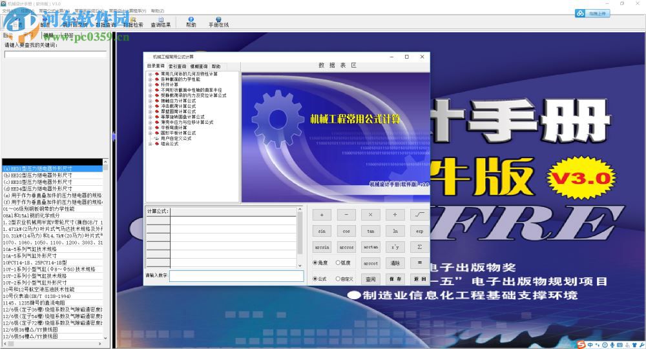This screenshot has height=349, width=646.
Task: Select list row 10号仪表油(SH/T 0138-1994)
Action: click(52, 296)
